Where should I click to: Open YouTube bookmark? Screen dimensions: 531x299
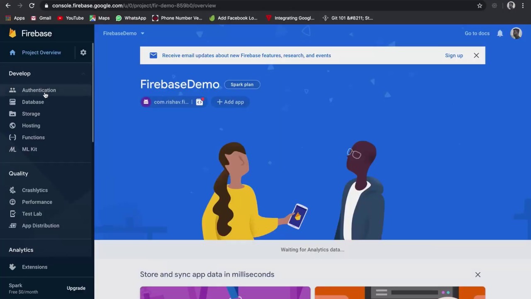(71, 18)
